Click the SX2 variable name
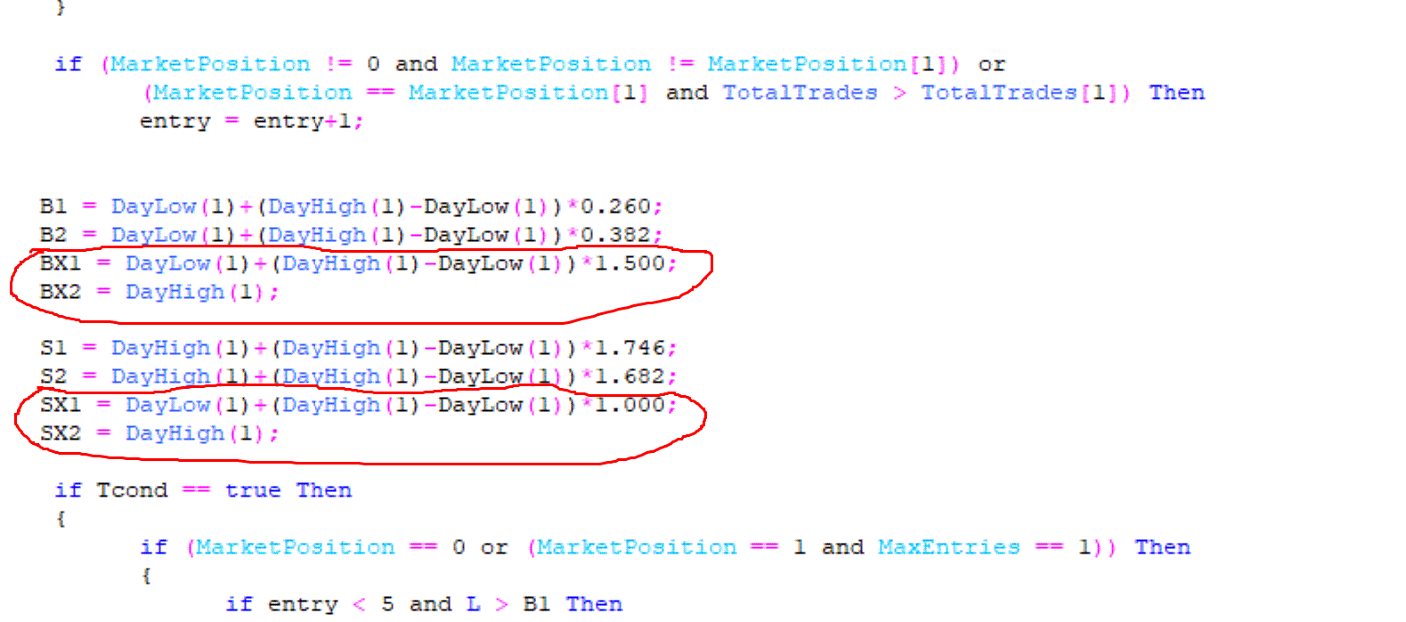This screenshot has width=1406, height=622. 61,433
